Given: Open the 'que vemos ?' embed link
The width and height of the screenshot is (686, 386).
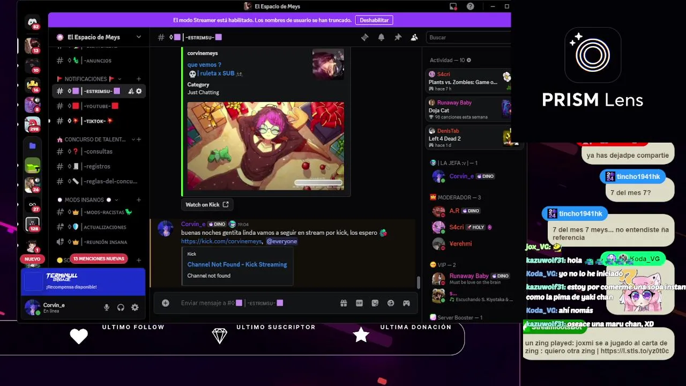Looking at the screenshot, I should coord(204,65).
